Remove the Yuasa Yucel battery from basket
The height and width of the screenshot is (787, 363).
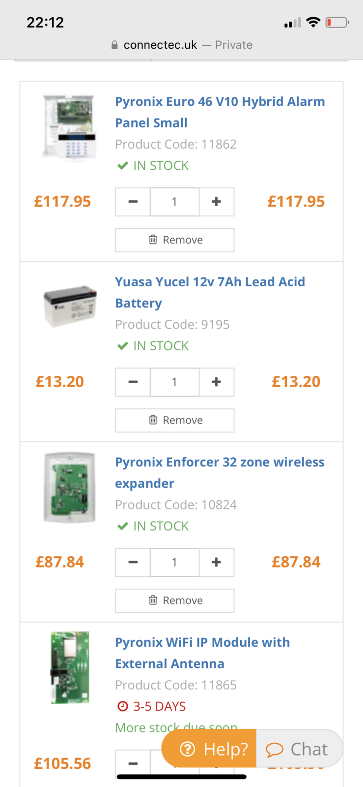174,420
